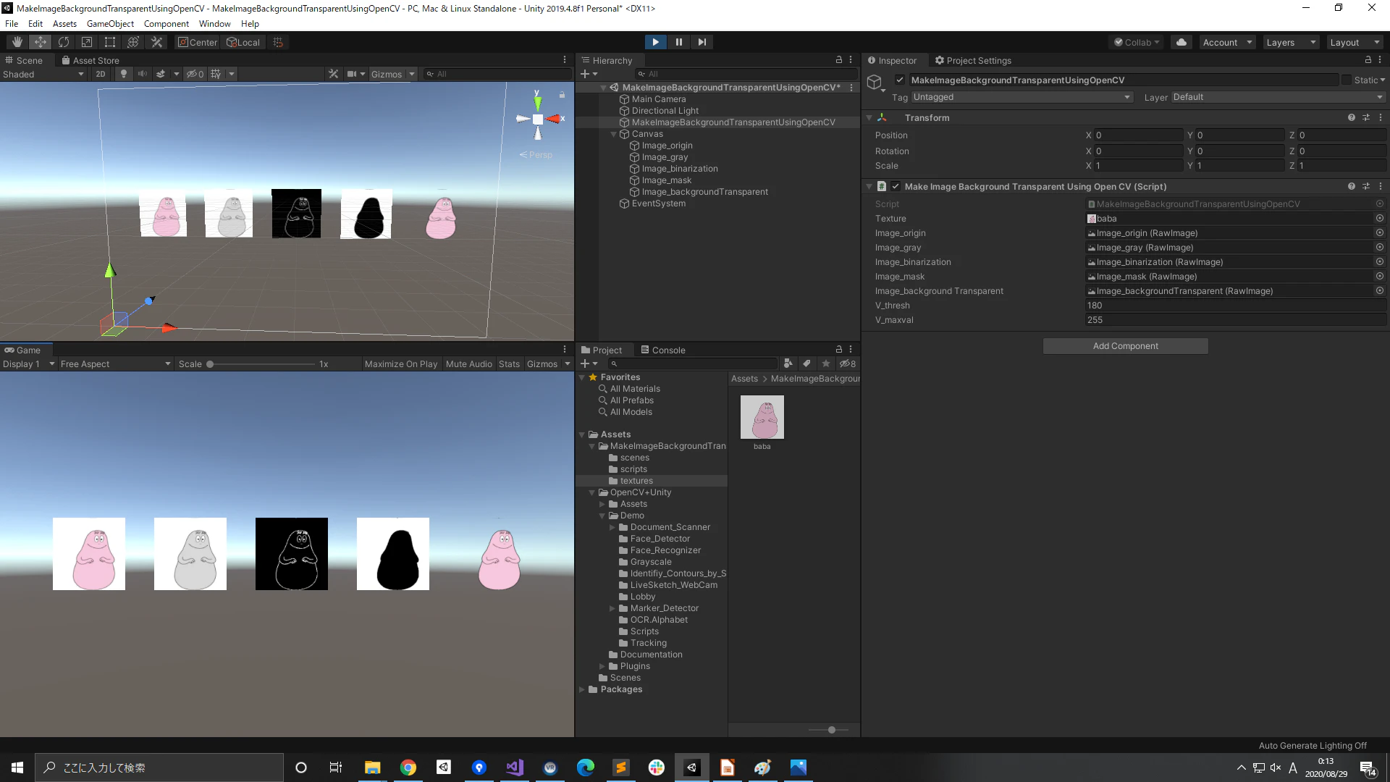Expand the Packages folder in Project
1390x782 pixels.
coord(582,689)
